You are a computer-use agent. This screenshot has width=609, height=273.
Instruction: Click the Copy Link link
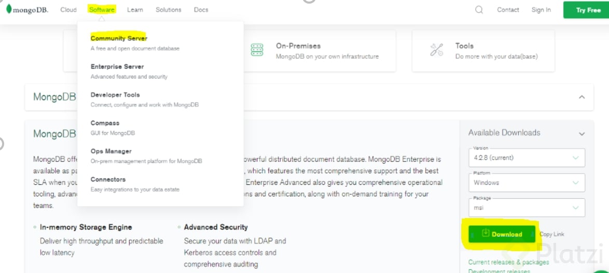552,235
